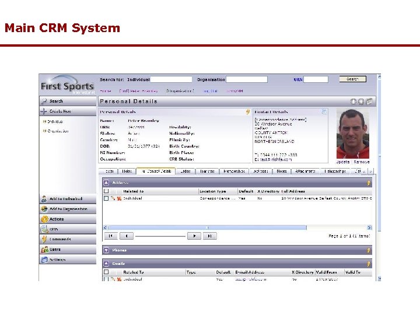Click the copy icon in Contact Details panel
The height and width of the screenshot is (315, 420).
324,112
